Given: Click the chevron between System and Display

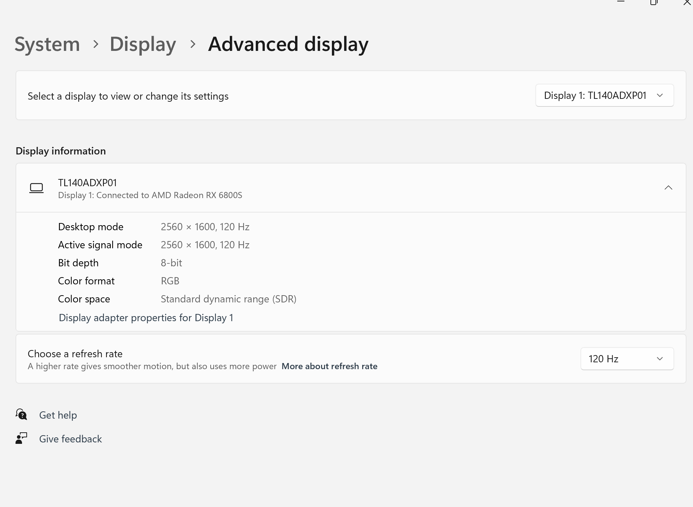Looking at the screenshot, I should [96, 44].
